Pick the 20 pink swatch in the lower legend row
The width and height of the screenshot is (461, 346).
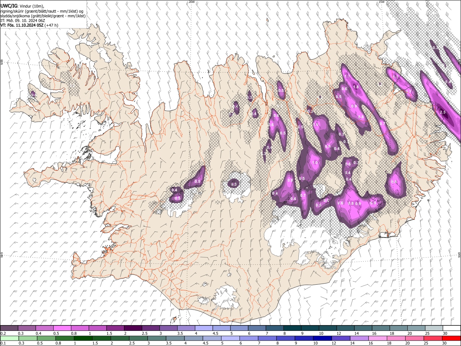coord(414,338)
